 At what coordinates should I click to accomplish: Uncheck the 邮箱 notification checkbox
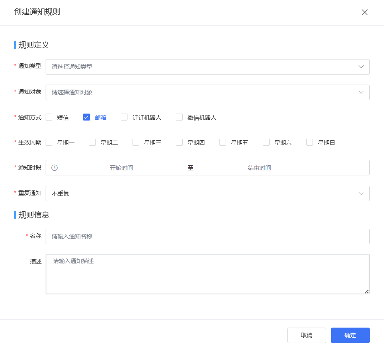tap(87, 117)
